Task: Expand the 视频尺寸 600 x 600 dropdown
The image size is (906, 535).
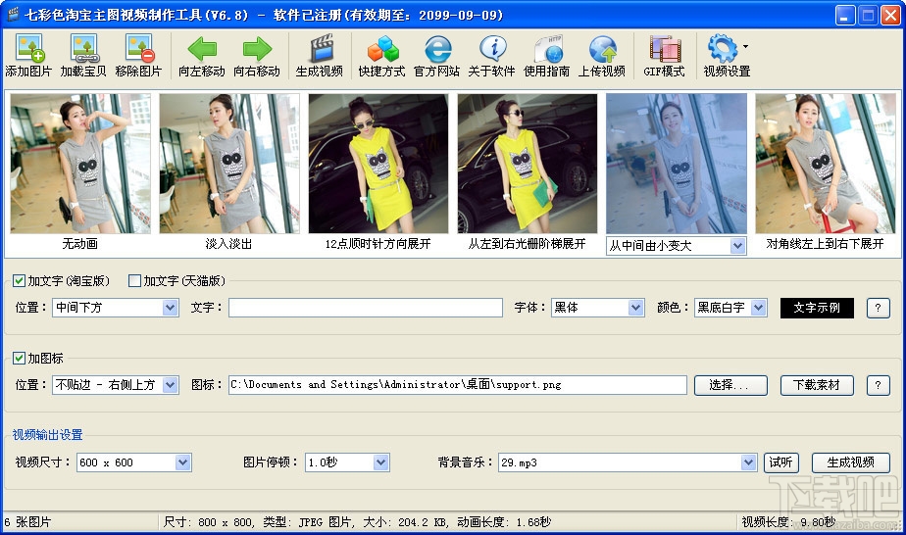Action: (134, 462)
